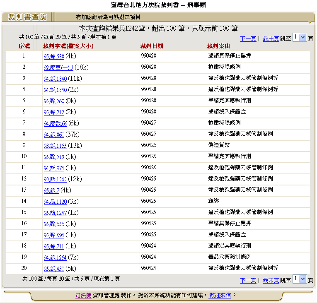This screenshot has height=303, width=317.
Task: Open case link 95,簡,1247
Action: [55, 213]
